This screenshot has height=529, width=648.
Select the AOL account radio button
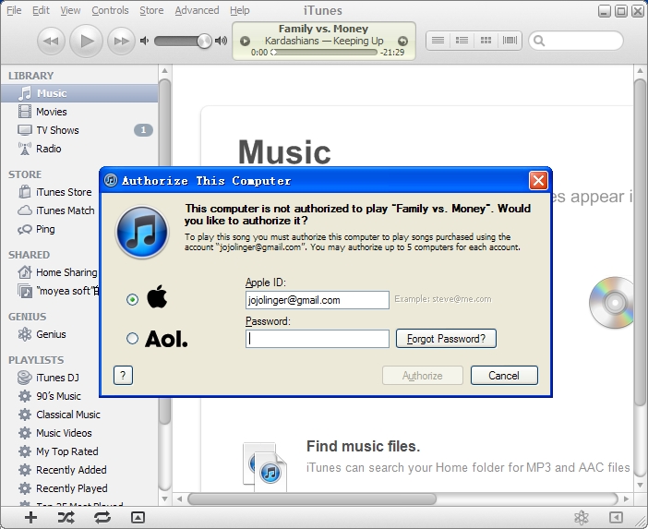(133, 339)
